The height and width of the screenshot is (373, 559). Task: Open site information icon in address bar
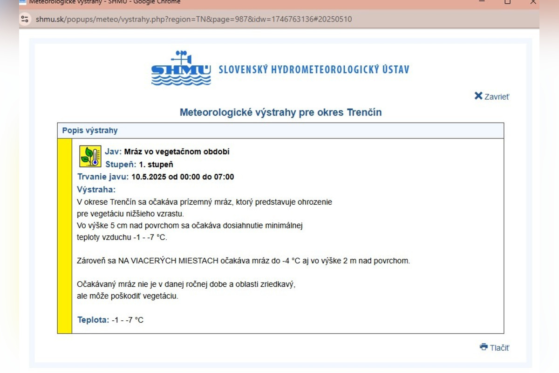pyautogui.click(x=25, y=19)
